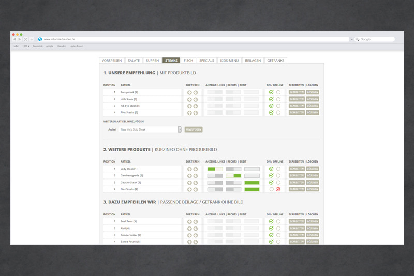Image resolution: width=414 pixels, height=276 pixels.
Task: Click Bearbeiten for Lady Steak
Action: coord(297,169)
